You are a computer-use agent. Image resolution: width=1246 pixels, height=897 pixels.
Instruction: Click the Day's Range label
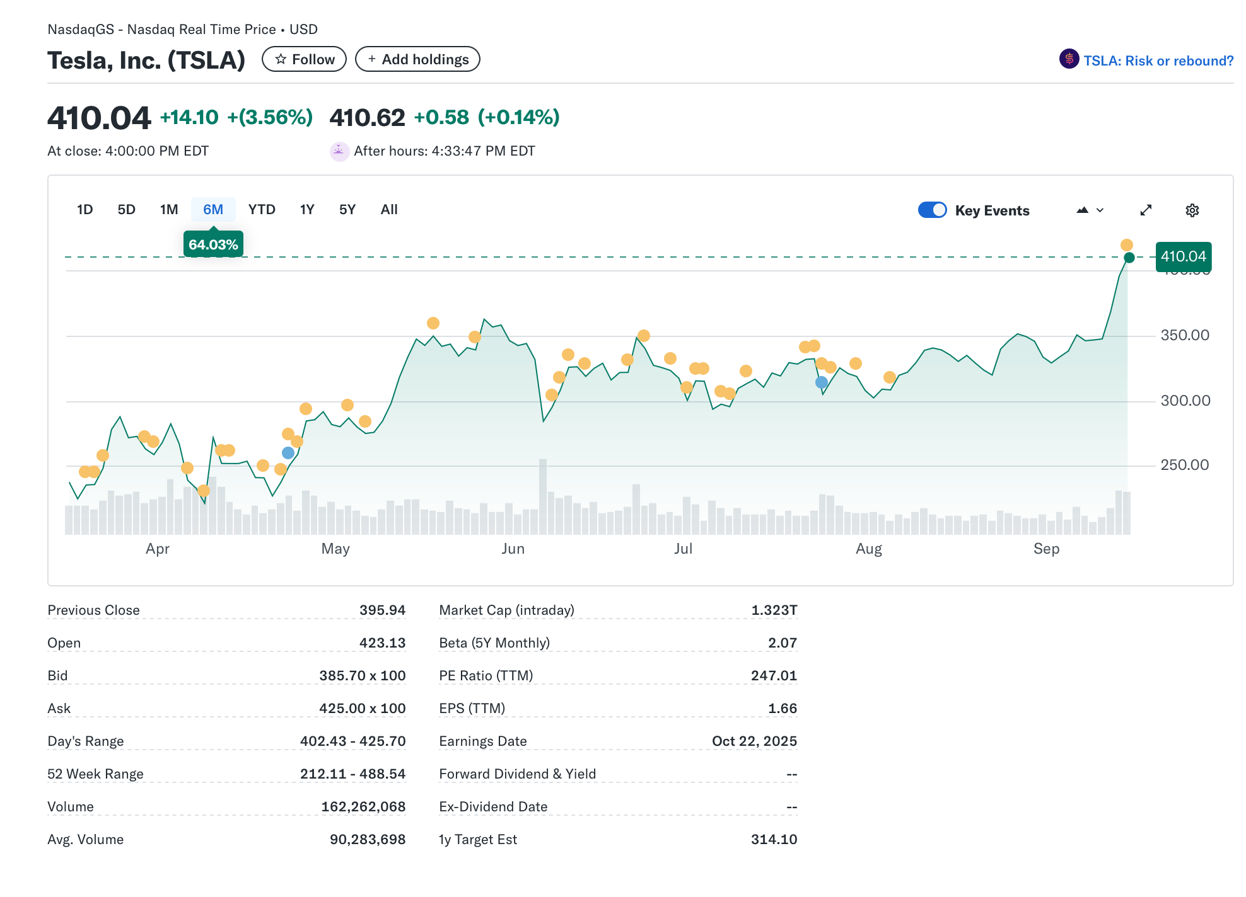pos(86,741)
